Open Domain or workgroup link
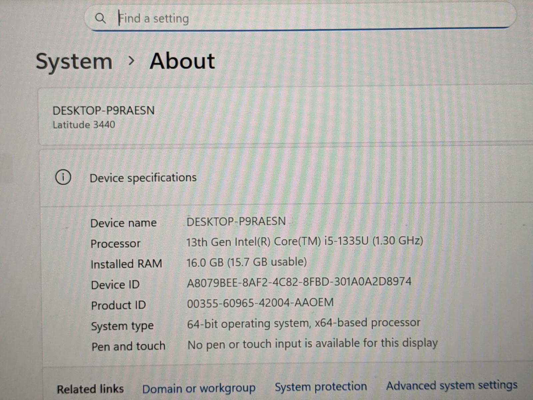The image size is (533, 400). pos(199,388)
